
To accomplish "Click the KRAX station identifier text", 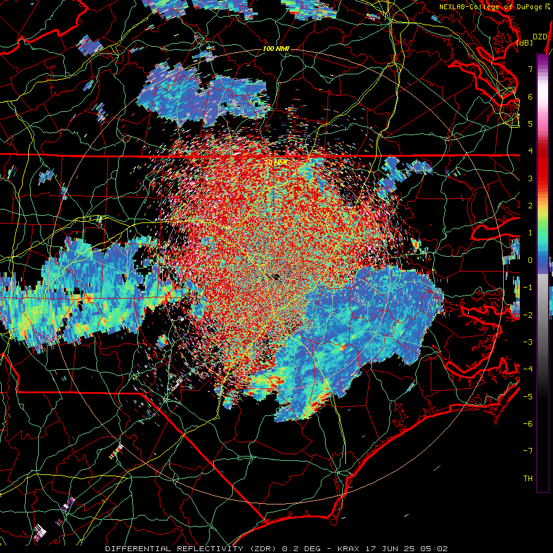I will [348, 549].
